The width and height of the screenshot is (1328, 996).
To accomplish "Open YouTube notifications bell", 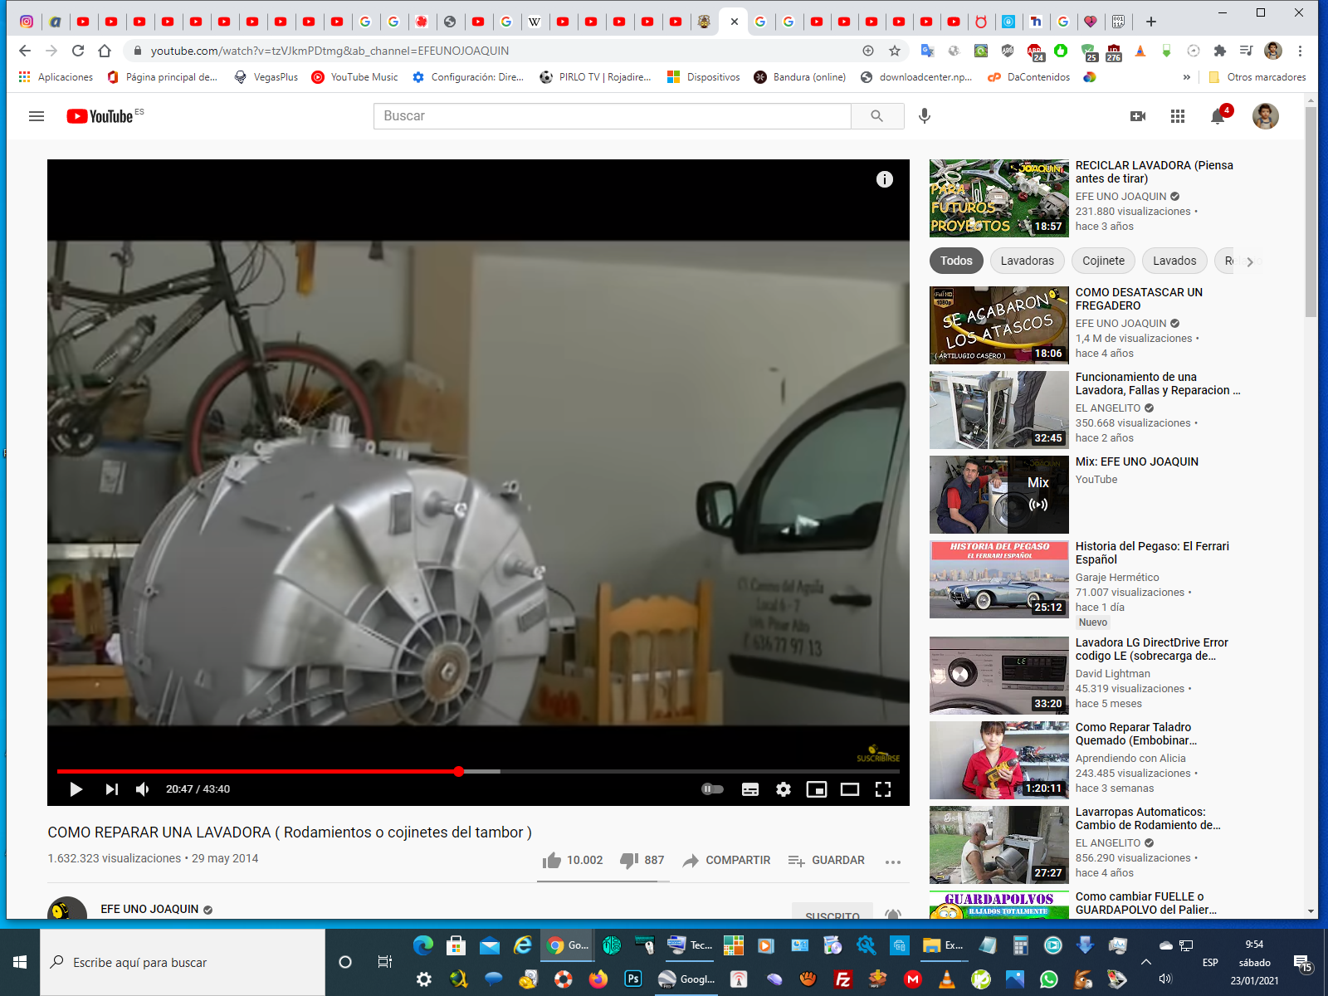I will [1218, 116].
